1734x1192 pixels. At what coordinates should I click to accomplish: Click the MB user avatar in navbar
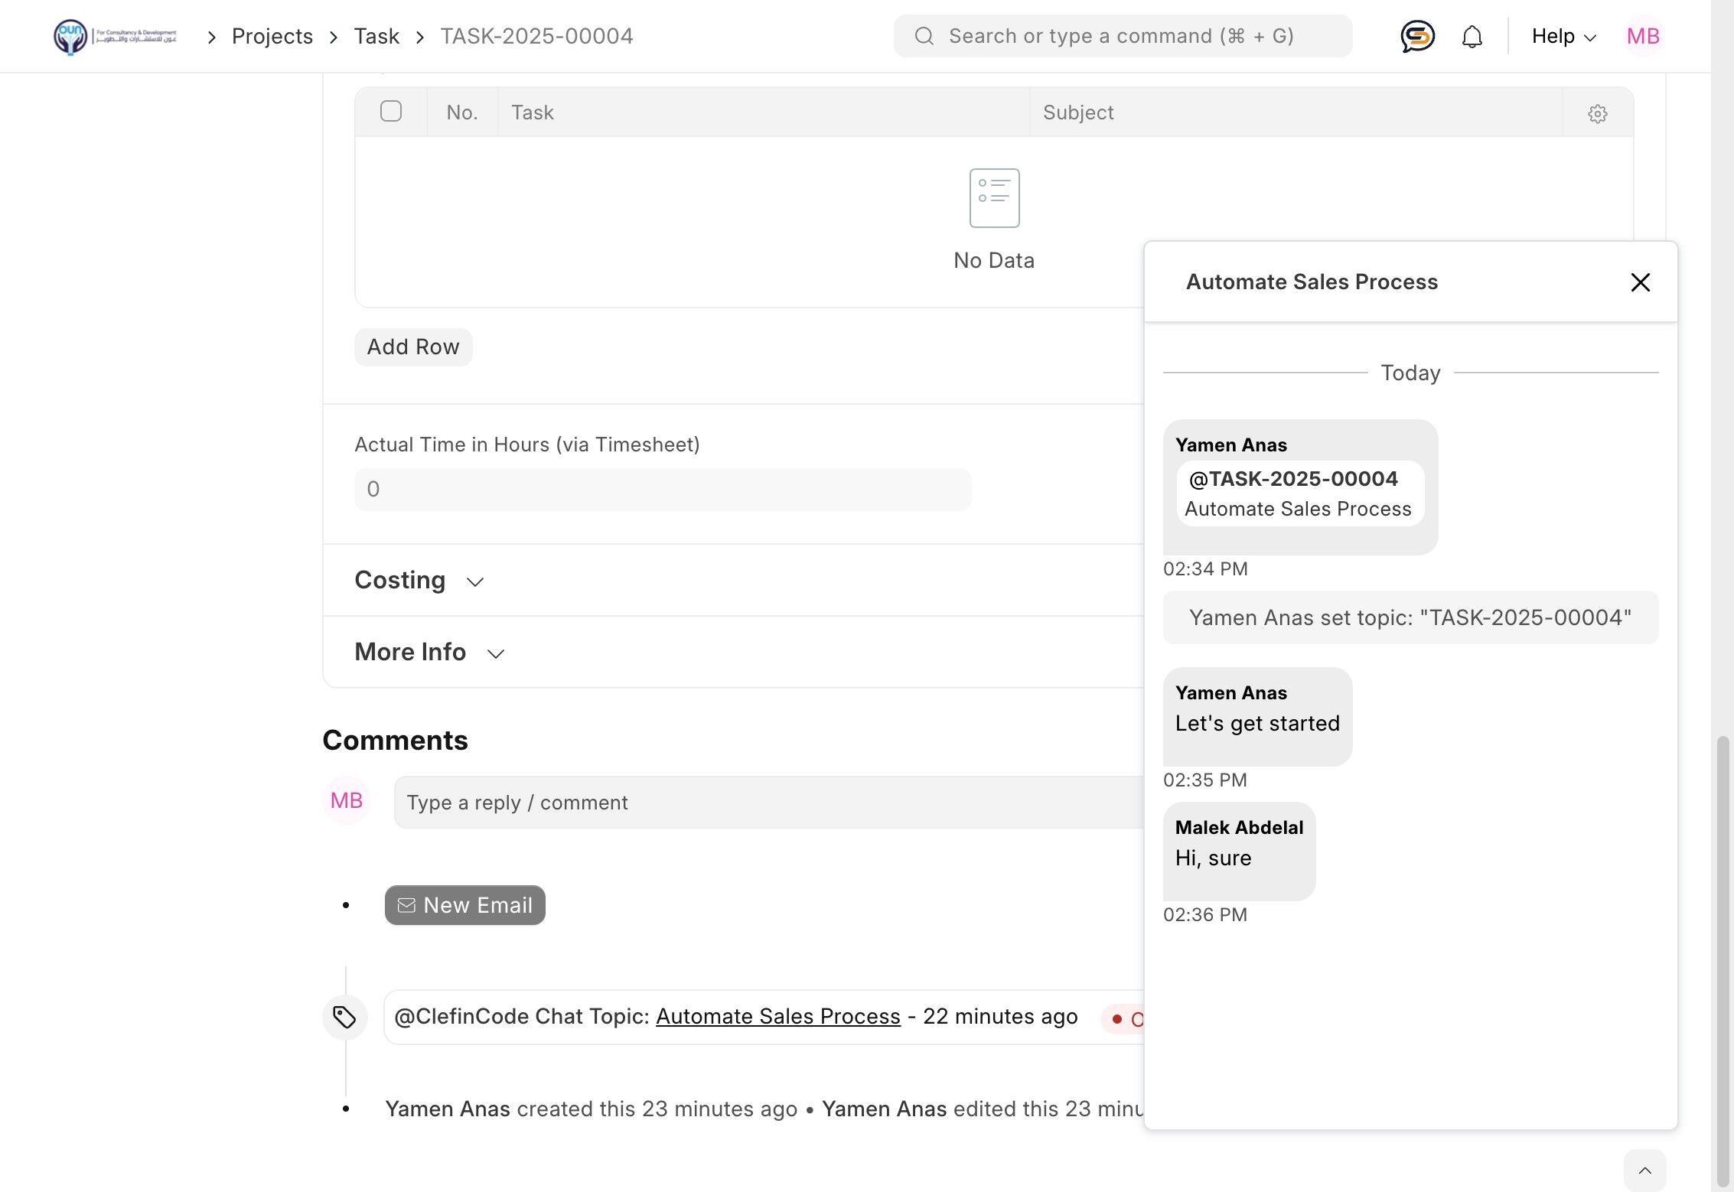click(x=1643, y=36)
